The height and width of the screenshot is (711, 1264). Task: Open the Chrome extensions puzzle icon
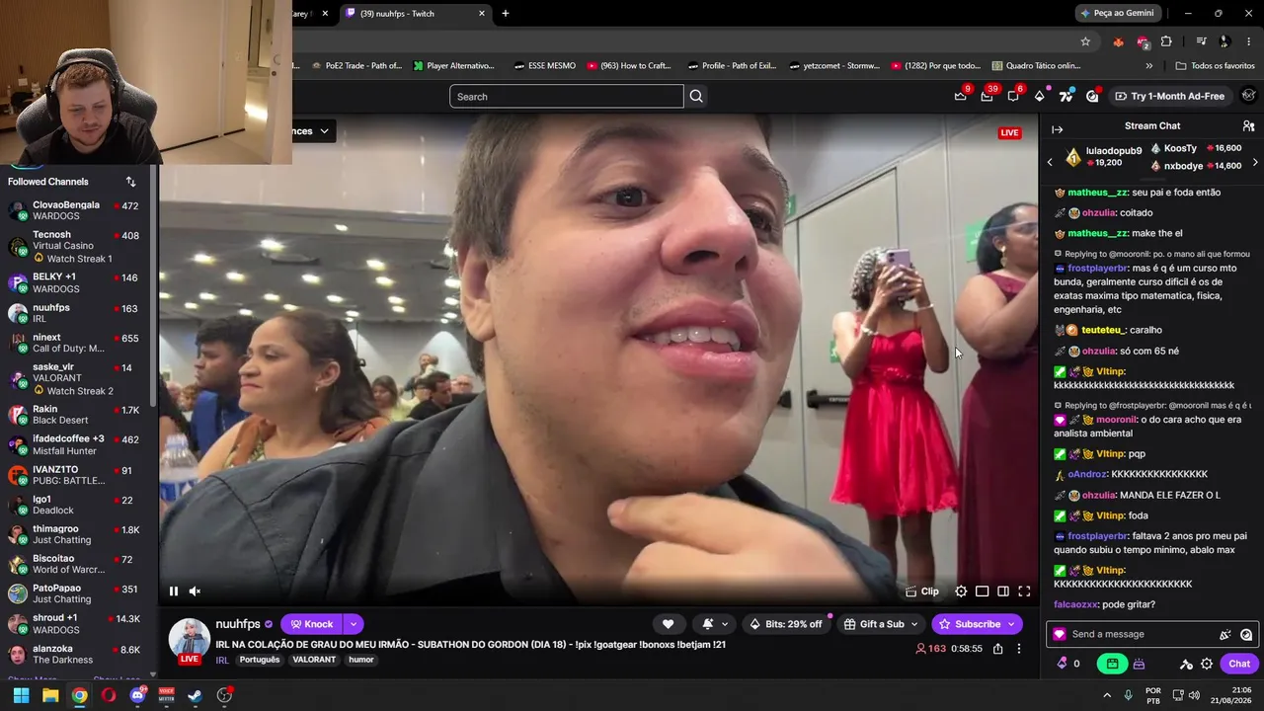point(1166,41)
